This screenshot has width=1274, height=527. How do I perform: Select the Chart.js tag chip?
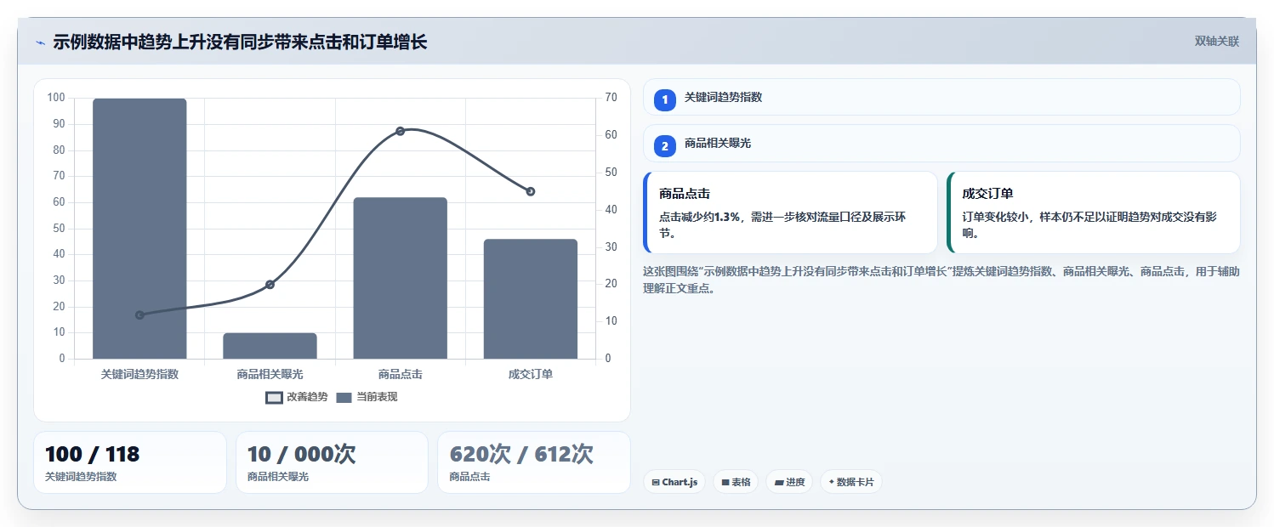click(x=674, y=482)
